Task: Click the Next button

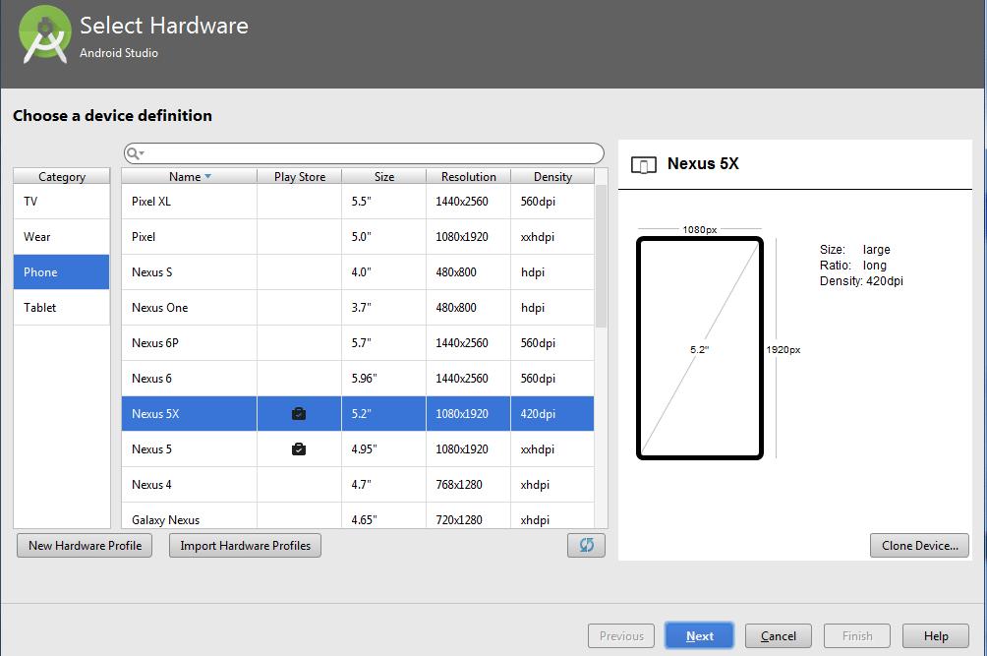Action: (699, 635)
